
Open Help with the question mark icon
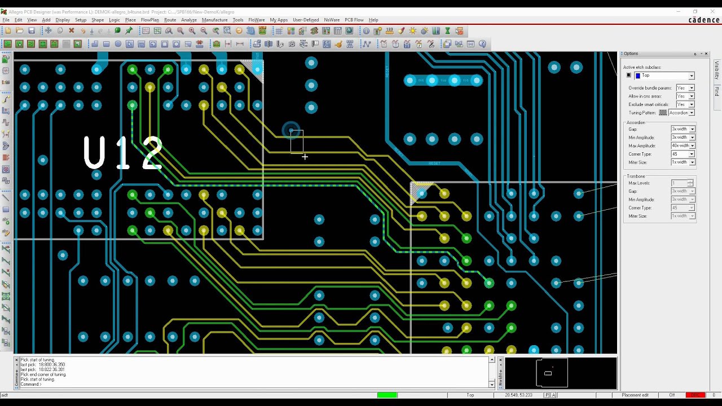(x=482, y=44)
